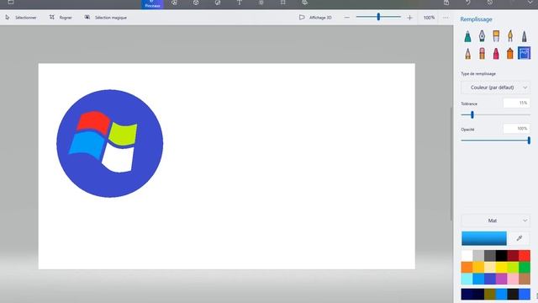Pick the green color swatch
Viewport: 538px width, 303px height.
[x=525, y=268]
